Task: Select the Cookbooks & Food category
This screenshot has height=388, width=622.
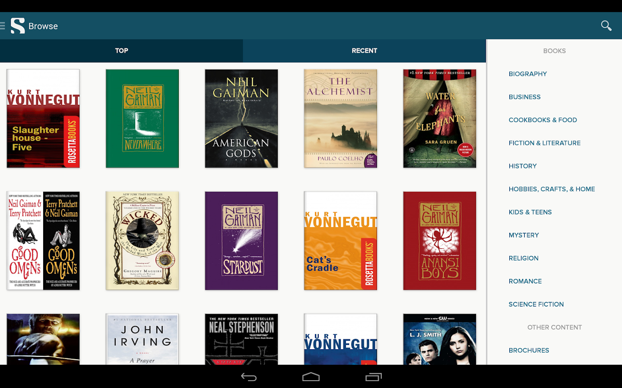Action: [543, 120]
